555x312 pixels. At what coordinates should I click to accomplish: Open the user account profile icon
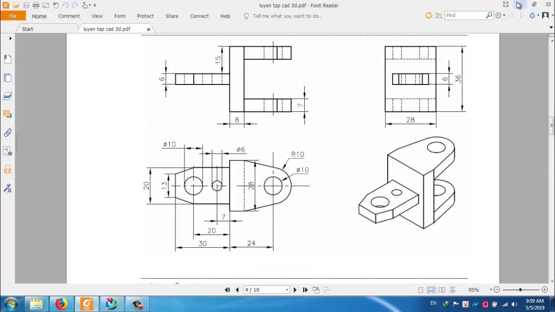point(545,16)
